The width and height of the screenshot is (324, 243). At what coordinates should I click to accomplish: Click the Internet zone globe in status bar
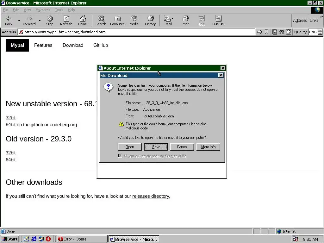point(279,231)
